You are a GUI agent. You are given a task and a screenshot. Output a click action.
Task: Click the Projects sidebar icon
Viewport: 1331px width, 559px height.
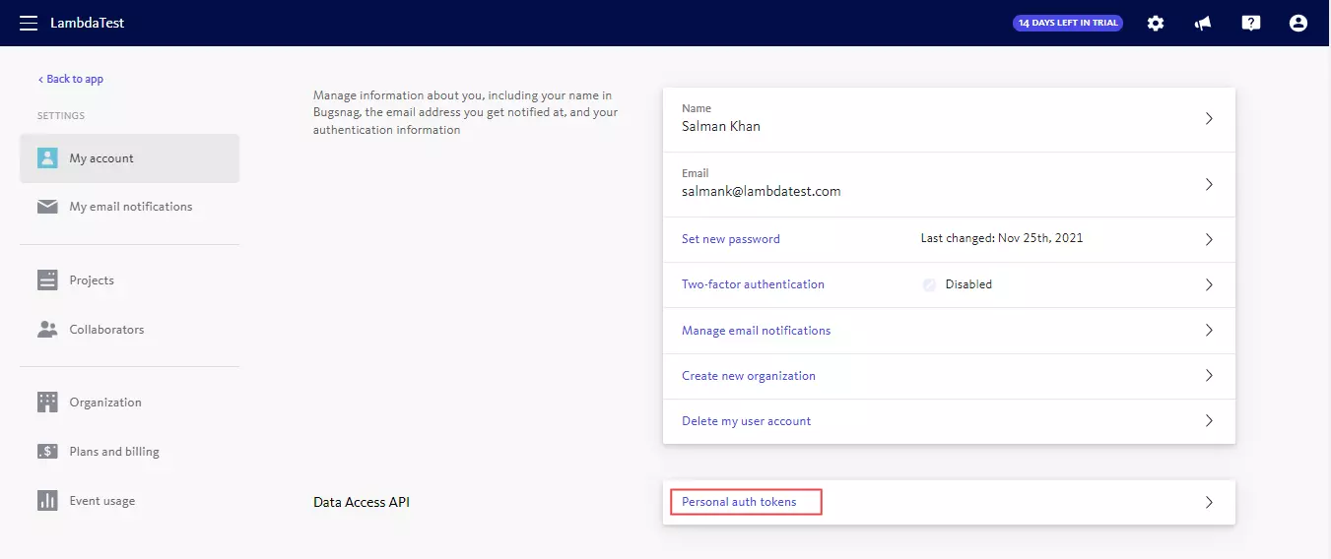pos(47,280)
